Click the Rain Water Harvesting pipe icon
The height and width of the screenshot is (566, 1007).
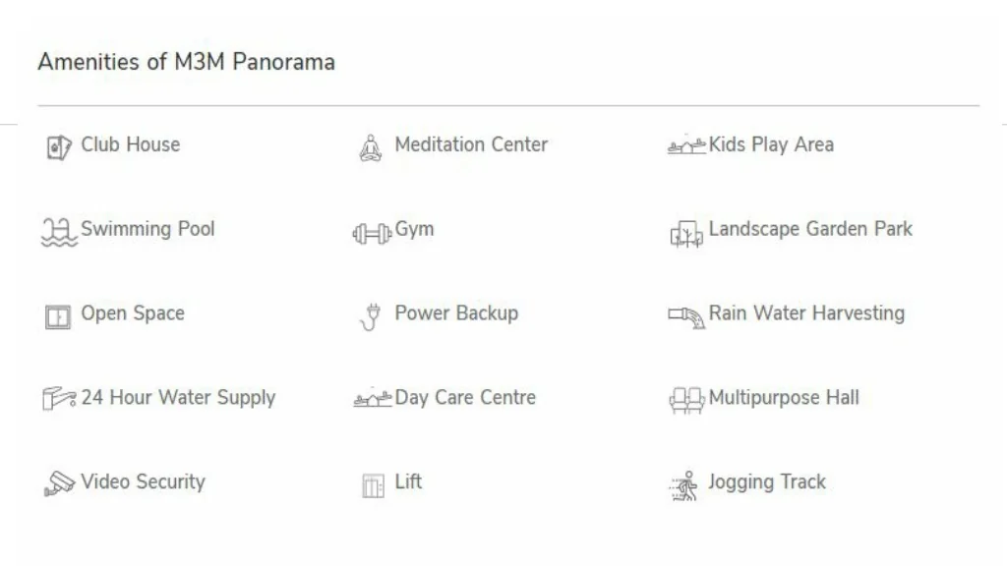pos(686,316)
